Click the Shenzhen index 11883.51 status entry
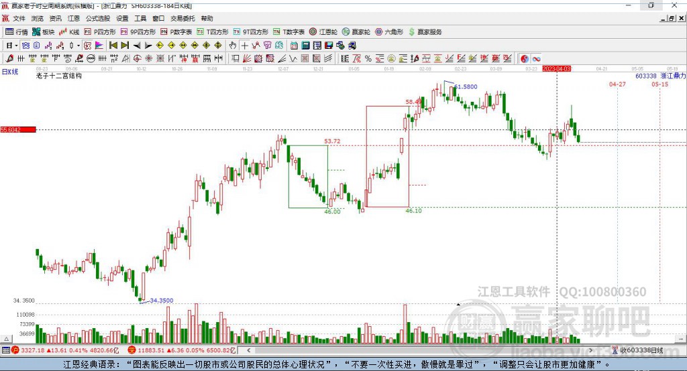The height and width of the screenshot is (371, 687). (182, 350)
